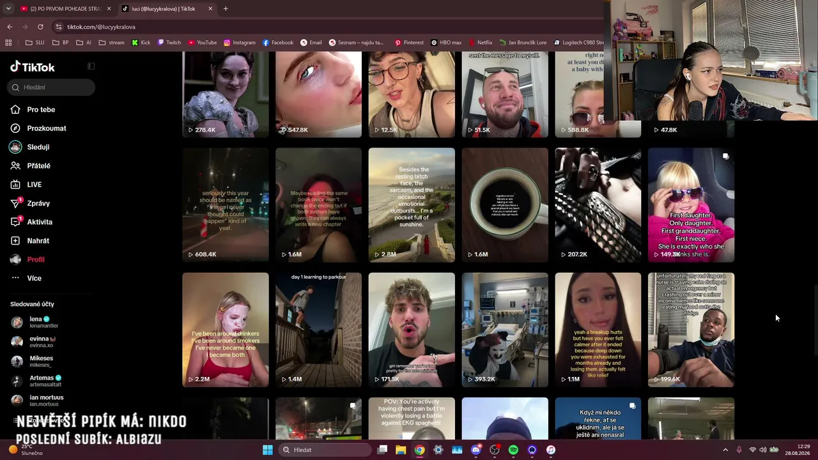Viewport: 818px width, 460px height.
Task: Open followed account Artemas
Action: (x=36, y=381)
